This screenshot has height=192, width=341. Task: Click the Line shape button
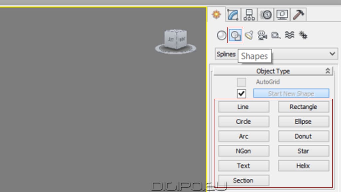(x=243, y=107)
